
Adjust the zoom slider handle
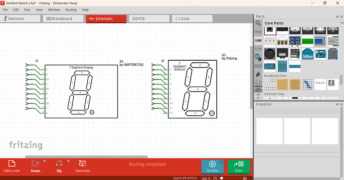221,179
